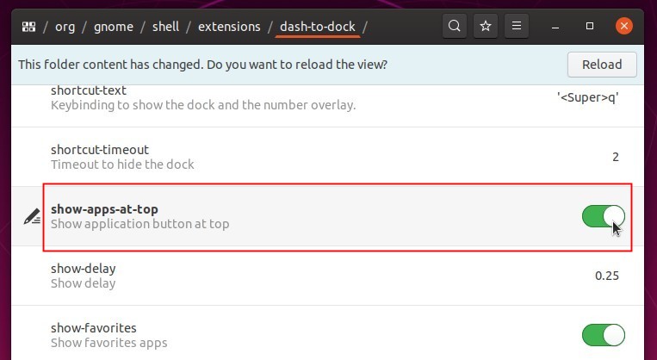Disable the show-apps-at-top switch
Viewport: 657px width, 360px height.
click(604, 216)
